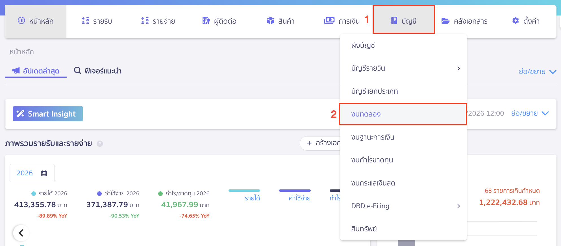Switch to the ฟีเจอร์แนะนำ tab

click(97, 71)
